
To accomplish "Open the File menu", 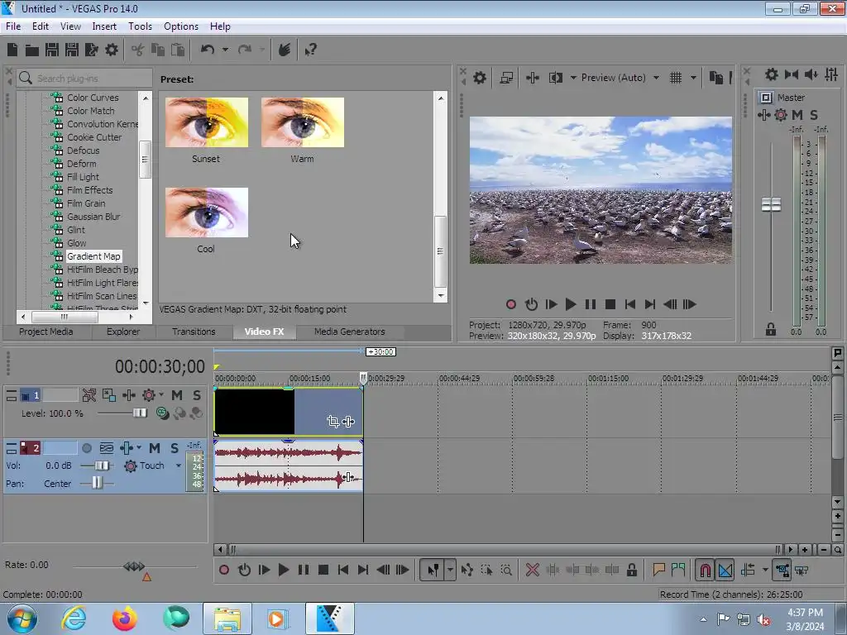I will [x=13, y=26].
